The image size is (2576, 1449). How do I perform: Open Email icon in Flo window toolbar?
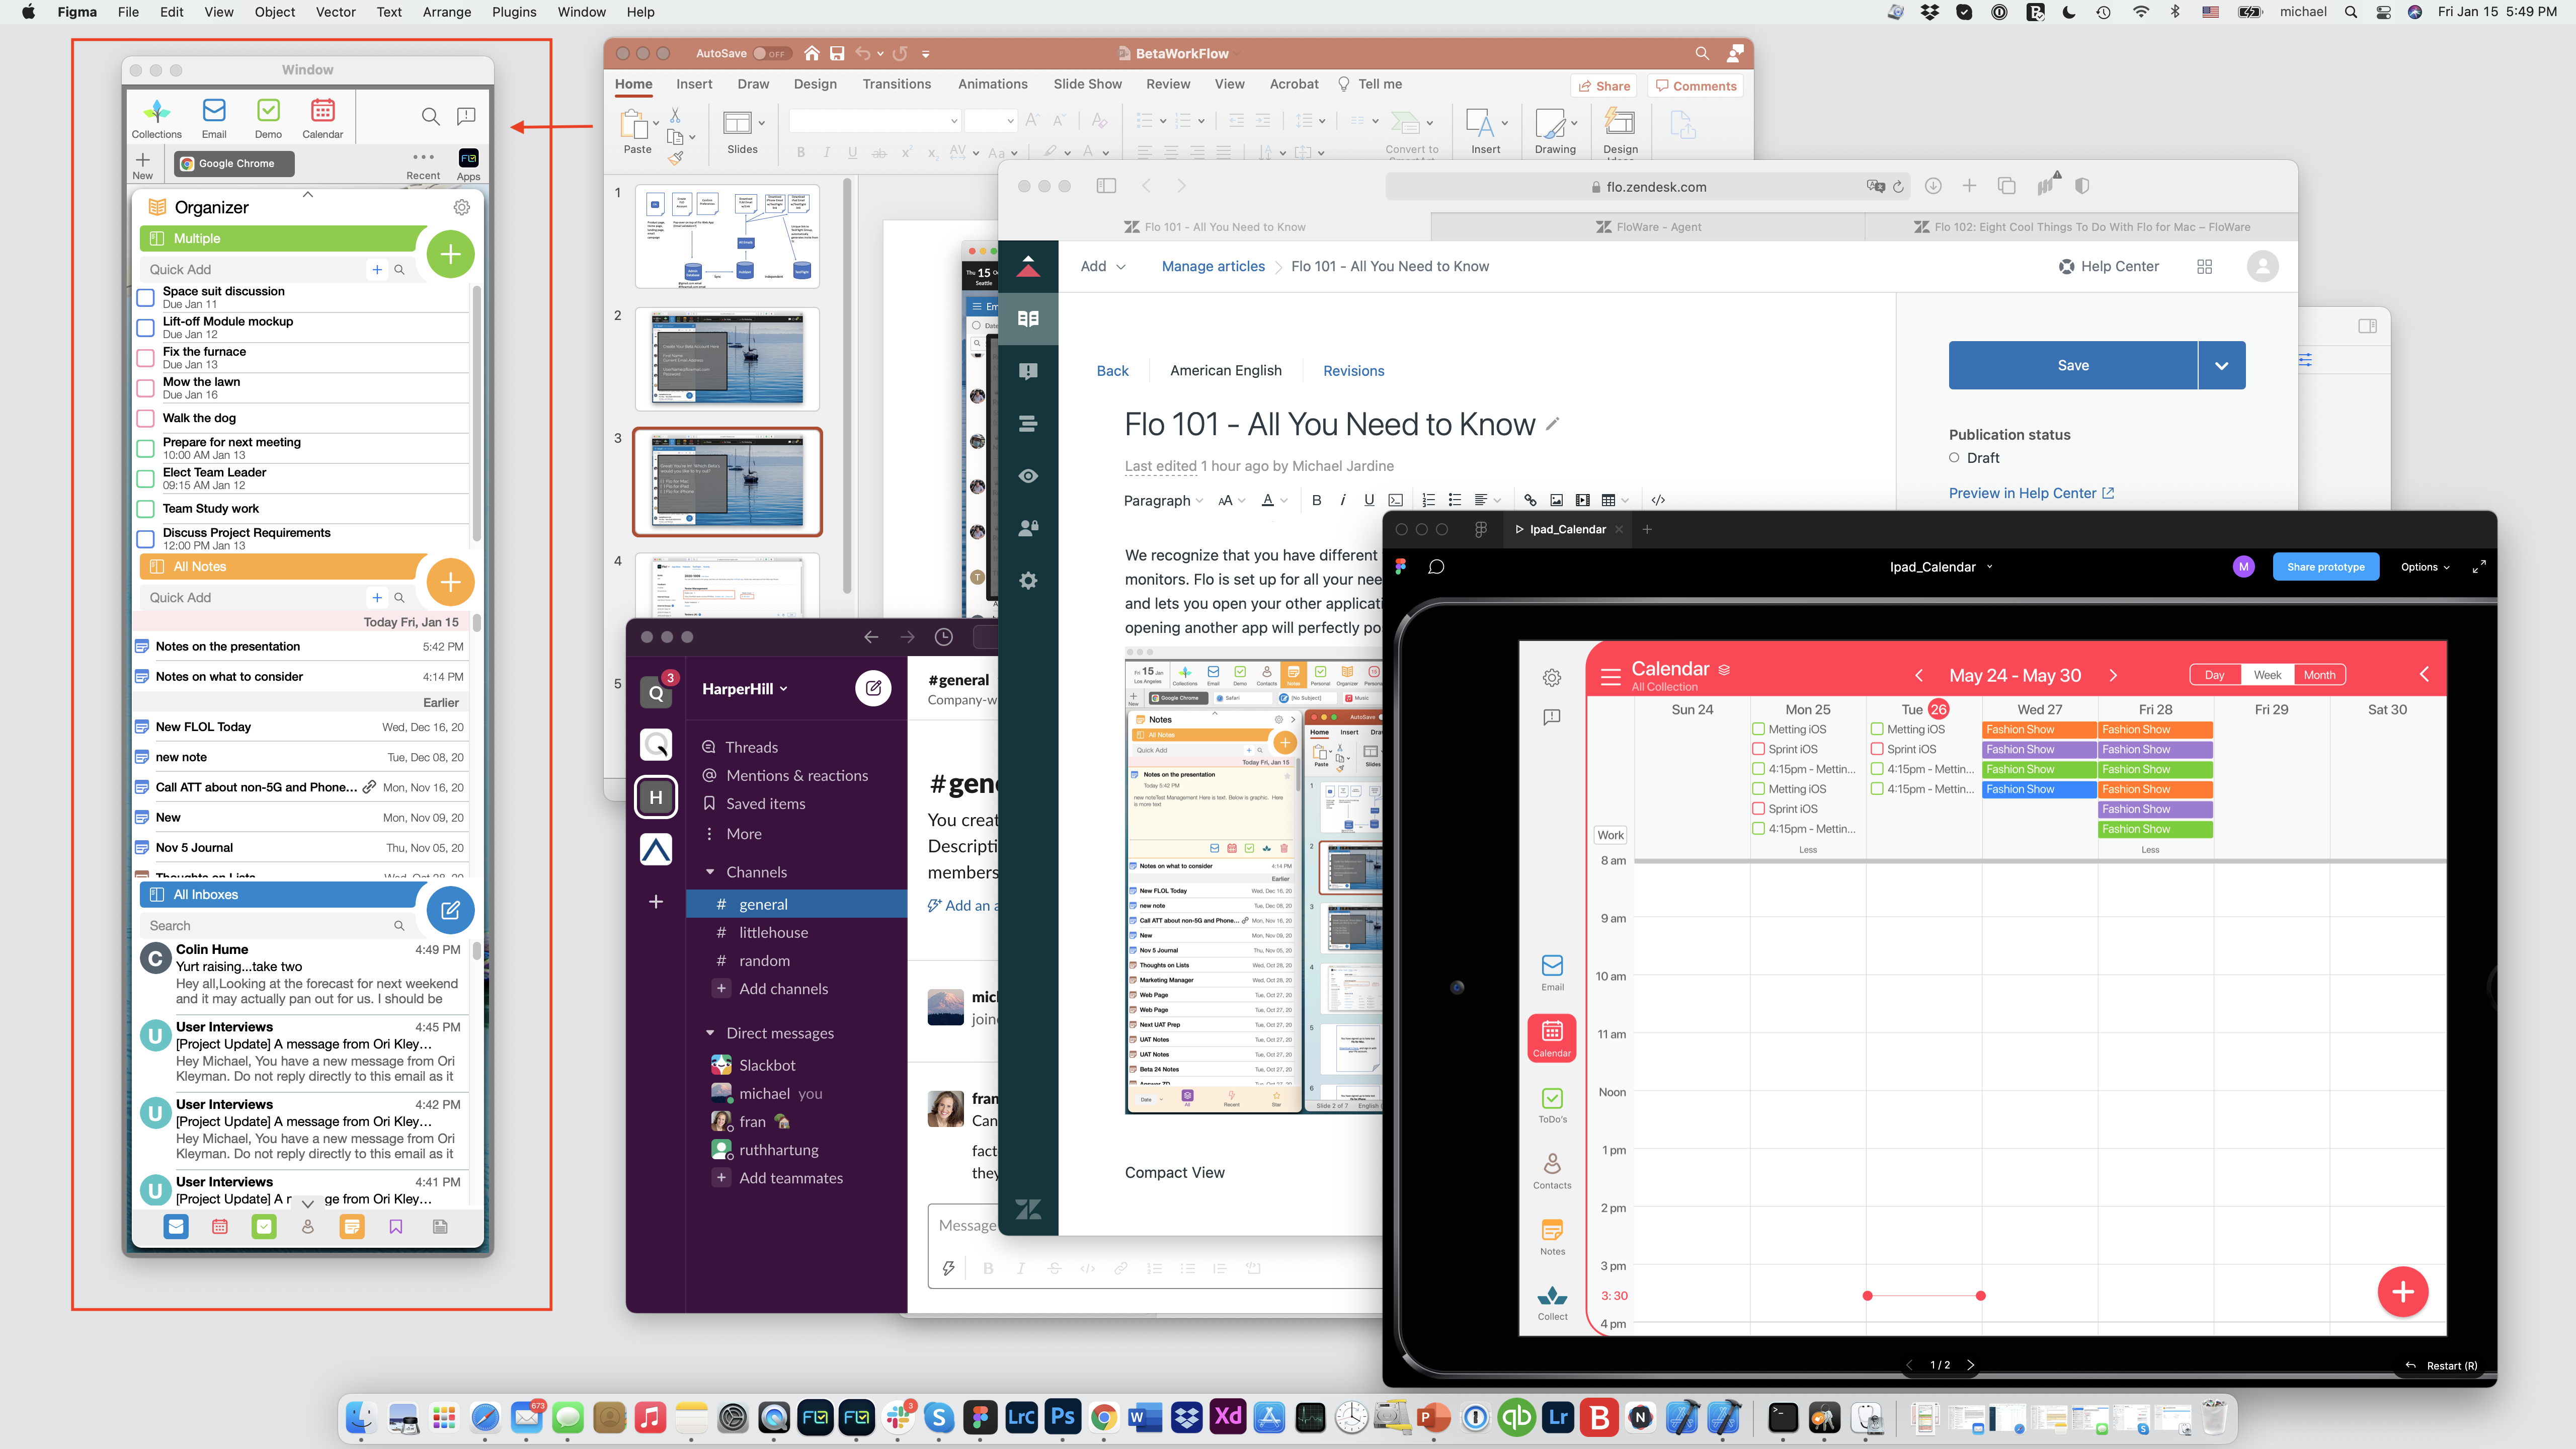(214, 117)
